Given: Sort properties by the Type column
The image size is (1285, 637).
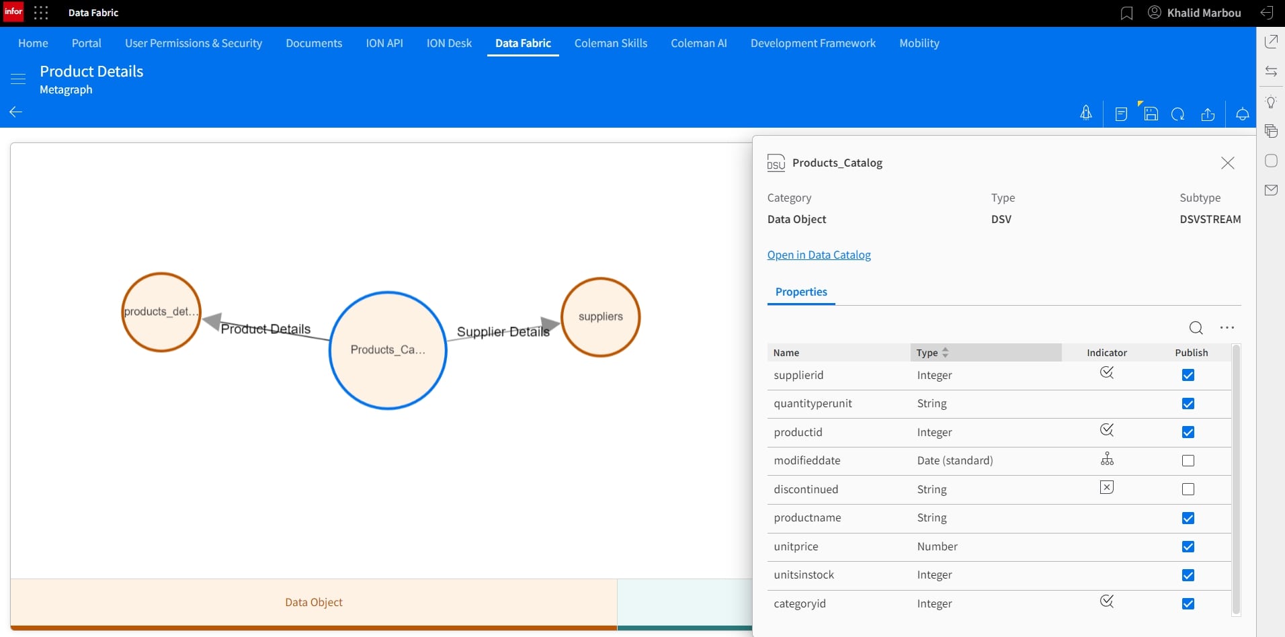Looking at the screenshot, I should pyautogui.click(x=986, y=353).
